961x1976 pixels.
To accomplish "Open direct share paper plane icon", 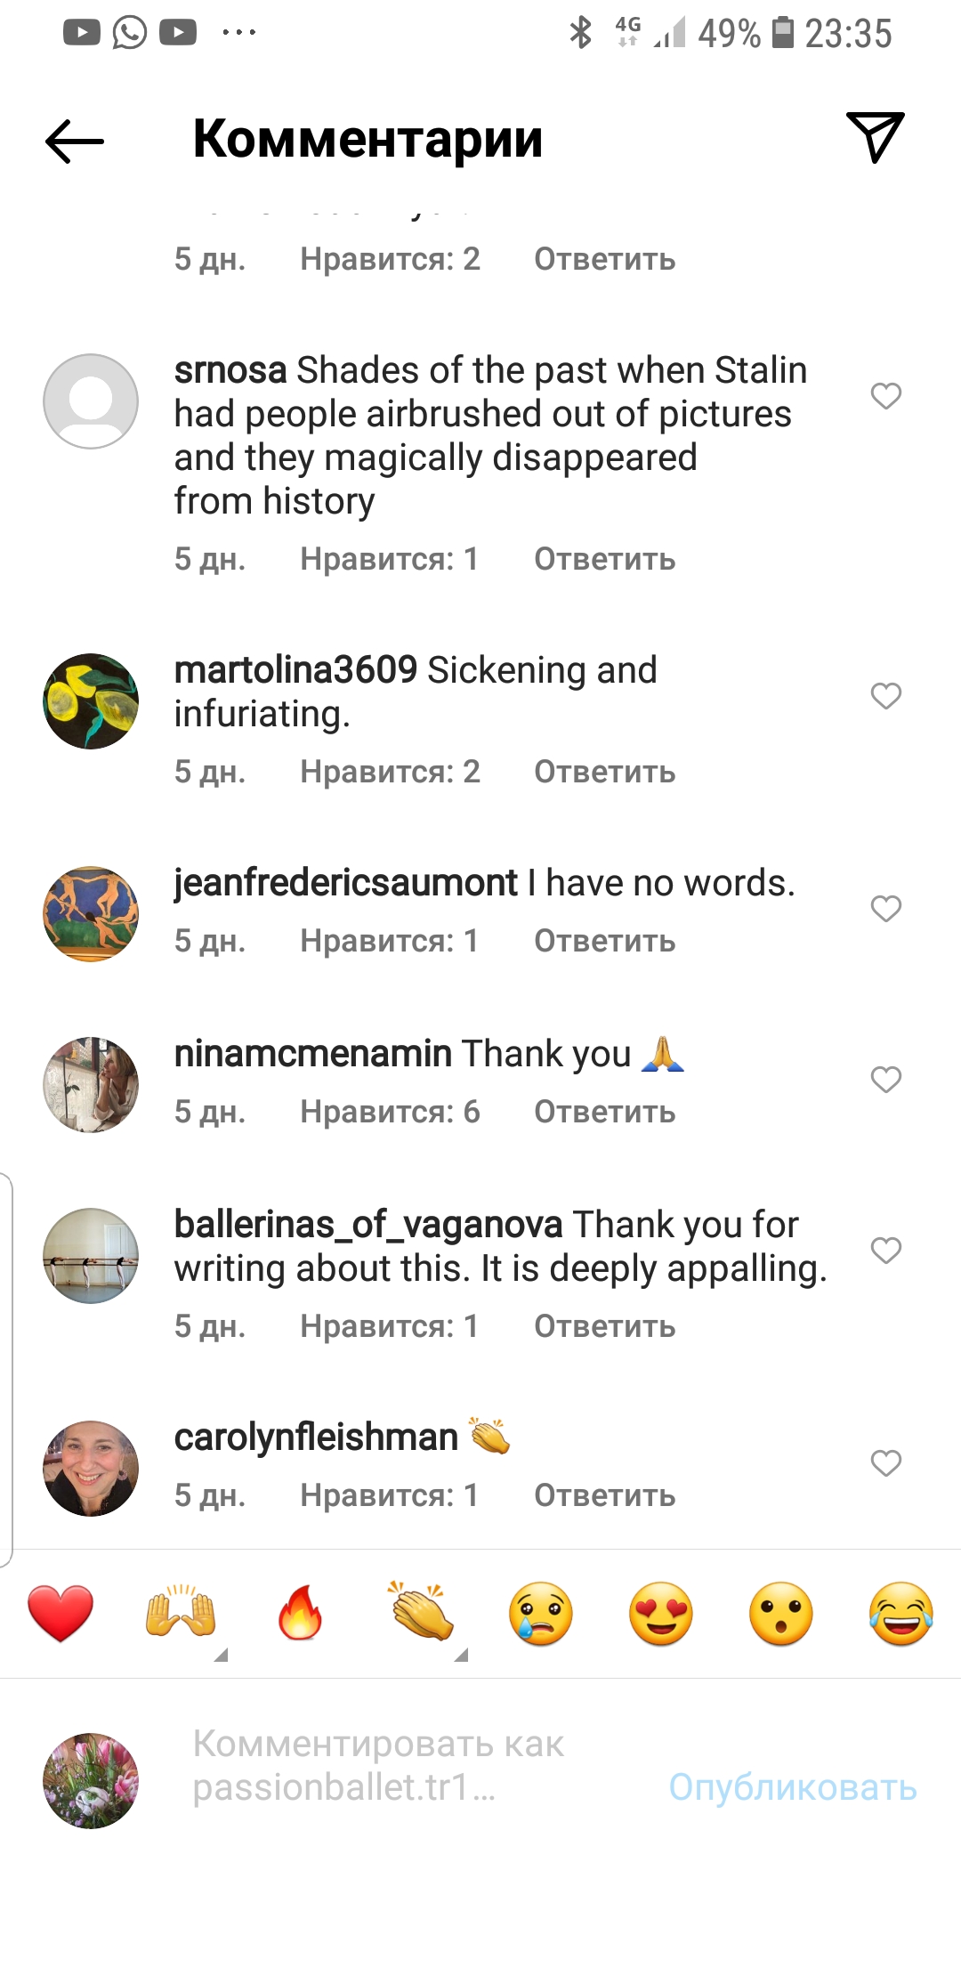I will 876,137.
